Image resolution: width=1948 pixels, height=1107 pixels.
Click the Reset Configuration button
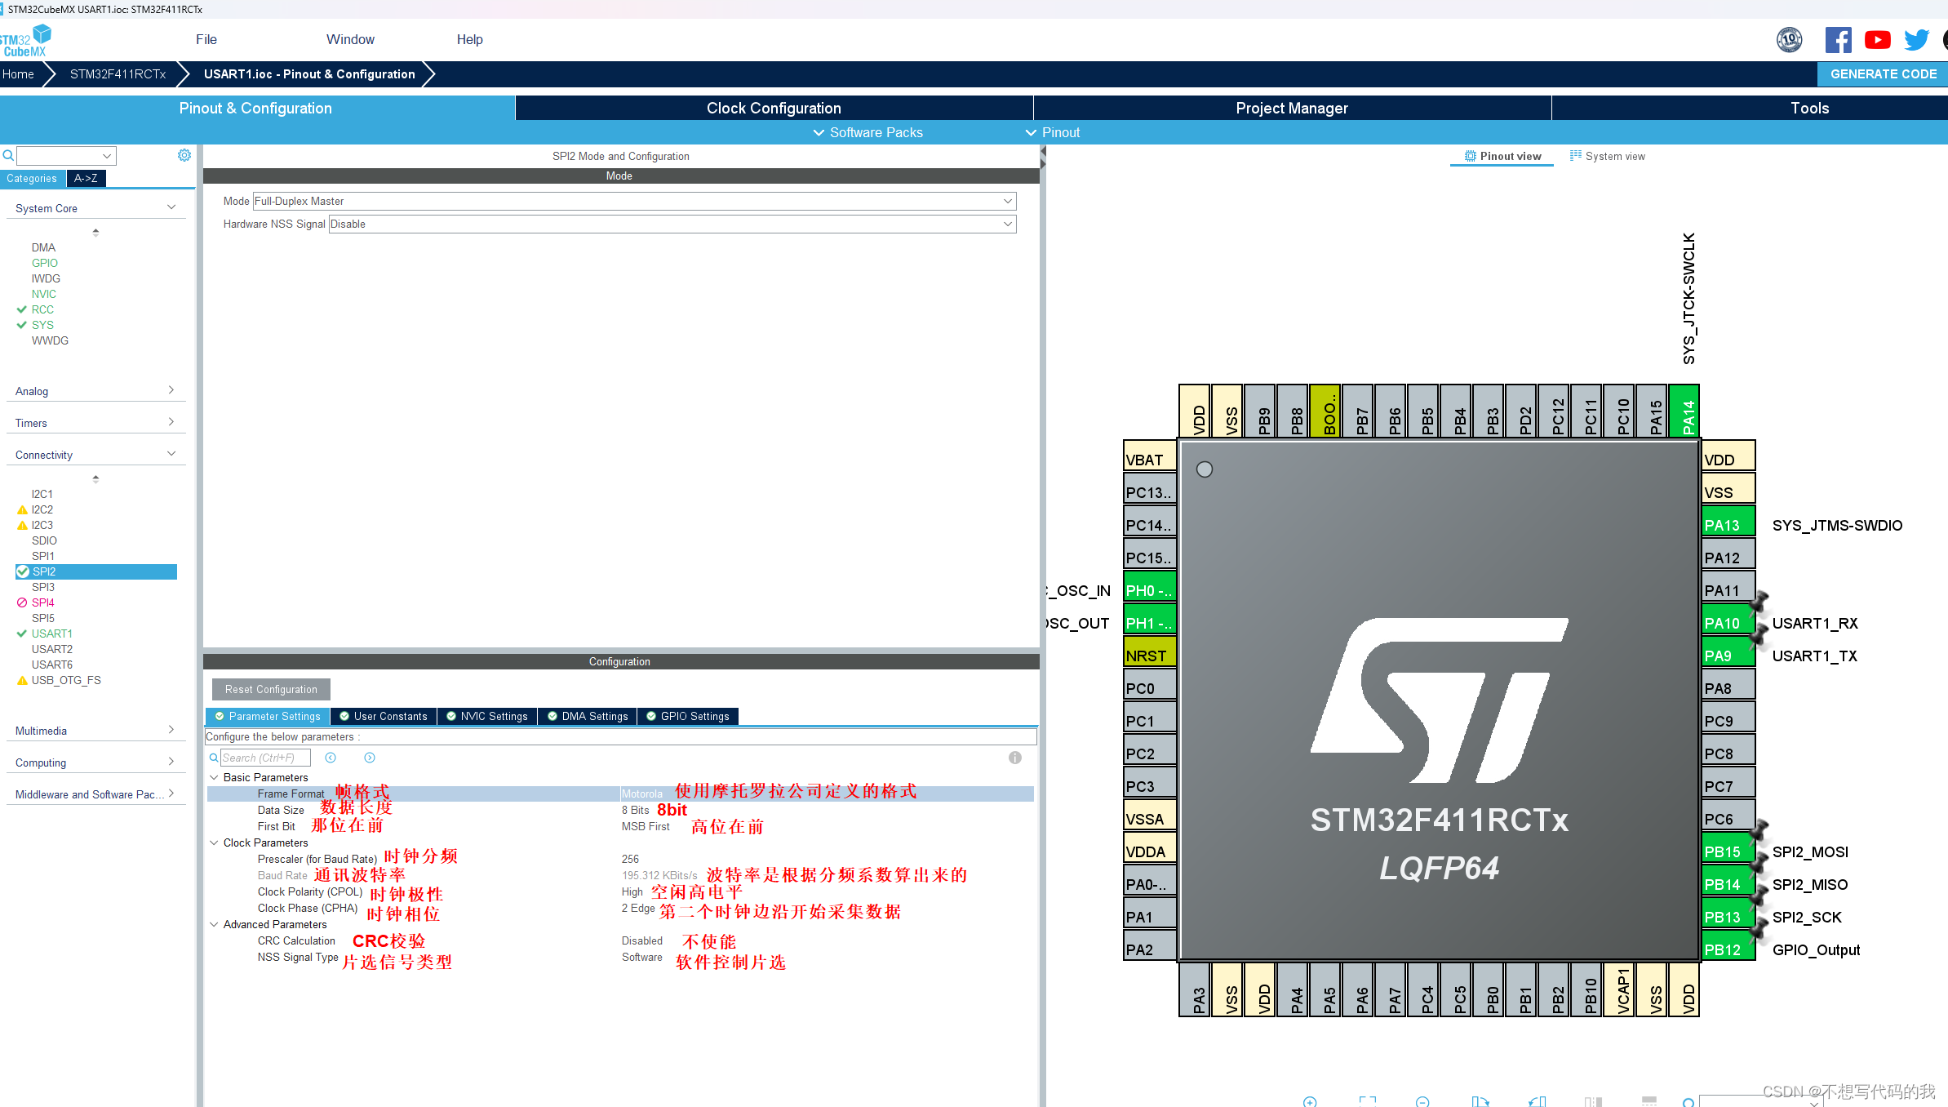(271, 689)
